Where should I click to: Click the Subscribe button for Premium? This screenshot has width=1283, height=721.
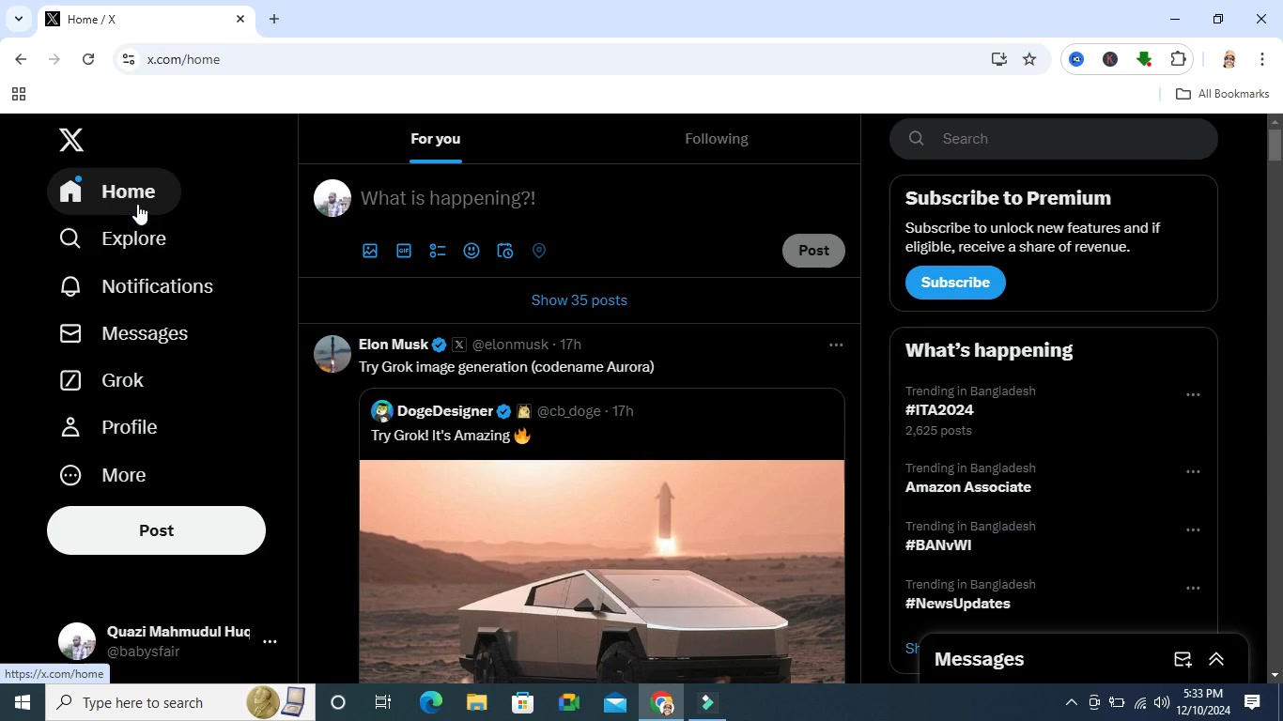[x=955, y=283]
